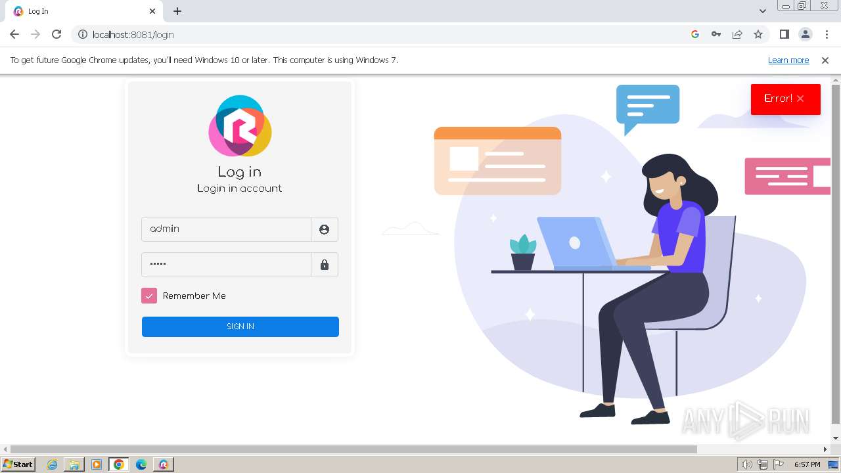Dismiss the red Error notification with X
This screenshot has width=841, height=473.
800,99
